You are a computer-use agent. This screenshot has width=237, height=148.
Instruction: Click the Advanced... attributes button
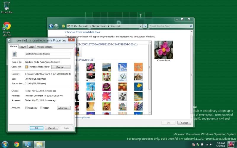click(63, 108)
